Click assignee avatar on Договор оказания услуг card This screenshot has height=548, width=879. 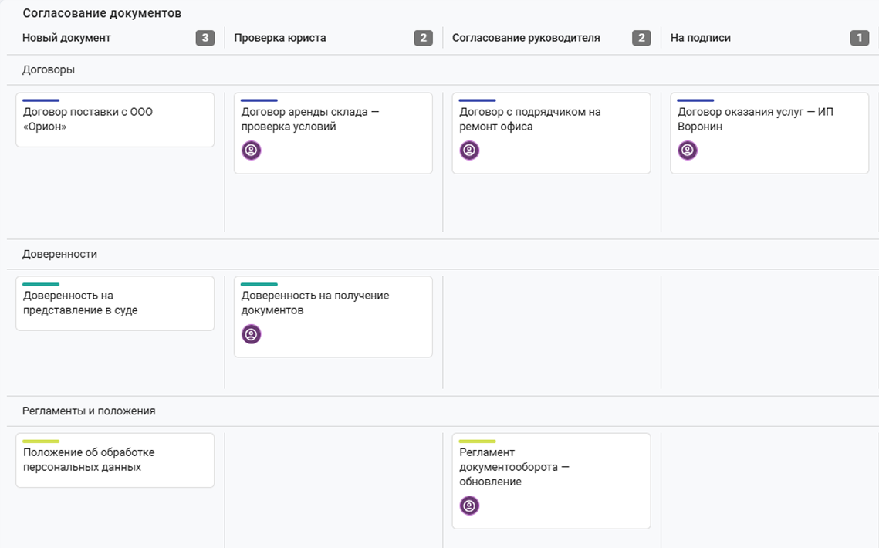point(688,151)
